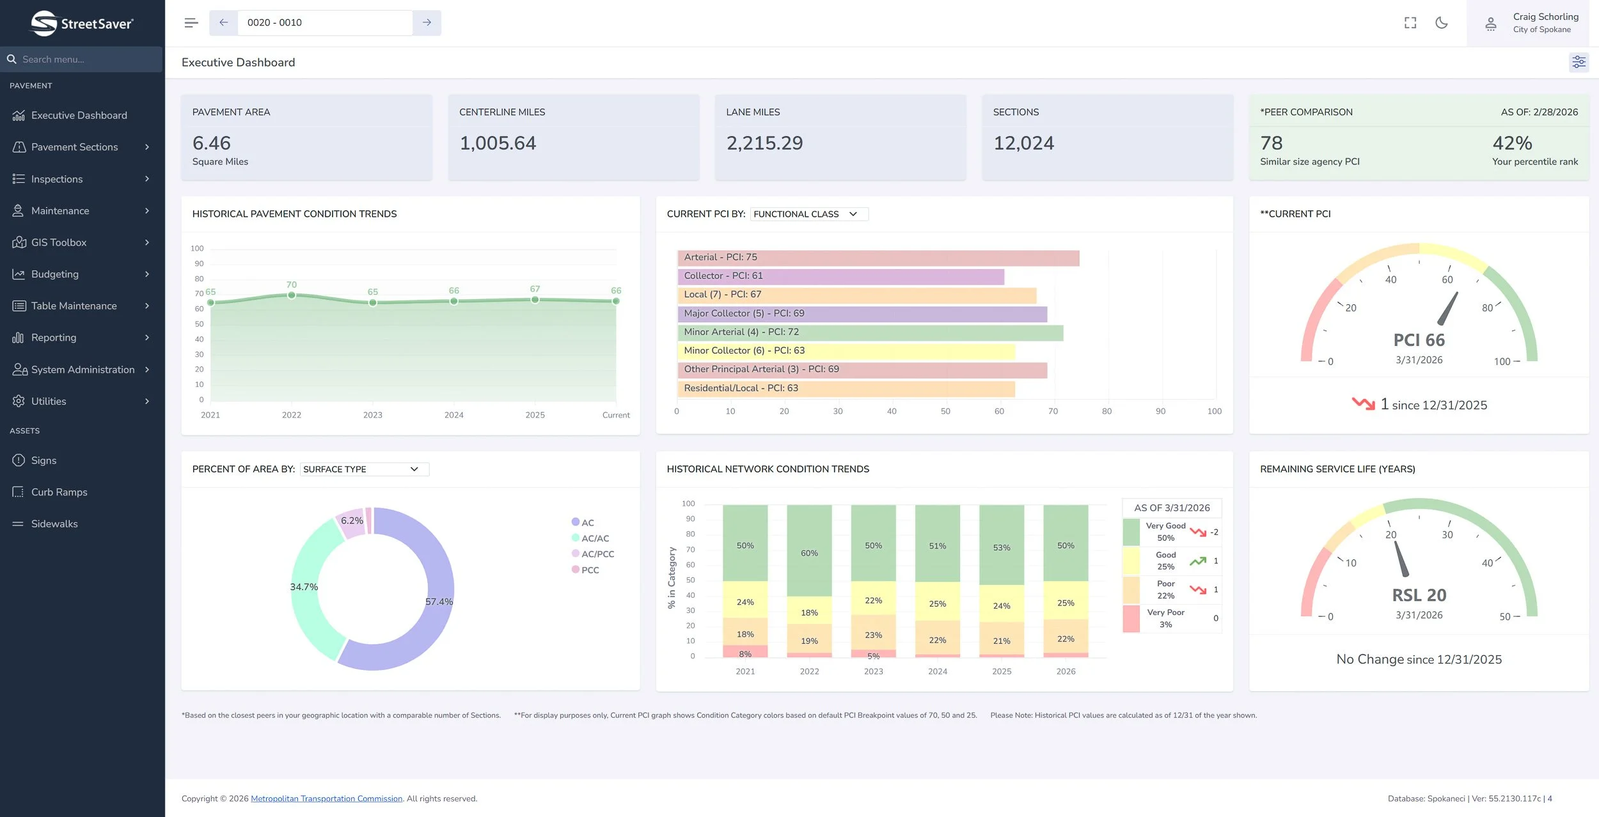
Task: Click the Arterial PCI 75 bar
Action: (878, 258)
